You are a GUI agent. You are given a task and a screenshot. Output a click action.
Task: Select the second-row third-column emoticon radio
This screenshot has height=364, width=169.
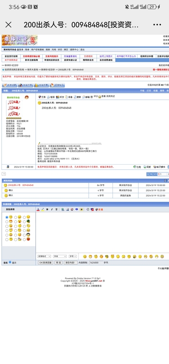[24, 222]
